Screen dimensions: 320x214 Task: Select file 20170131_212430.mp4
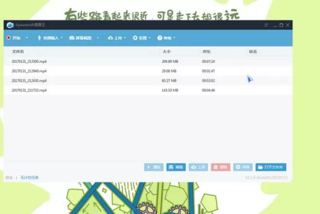click(x=29, y=81)
